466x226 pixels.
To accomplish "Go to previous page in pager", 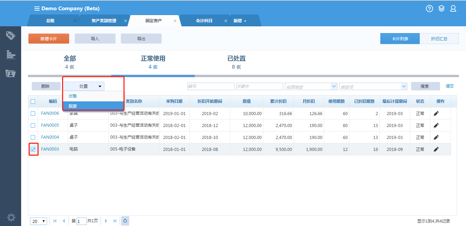I will [x=63, y=221].
